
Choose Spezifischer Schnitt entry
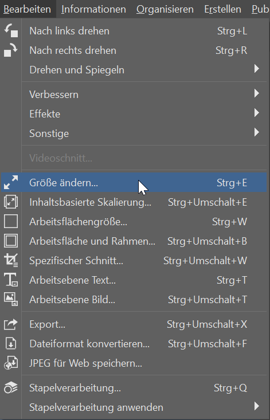tap(134, 261)
